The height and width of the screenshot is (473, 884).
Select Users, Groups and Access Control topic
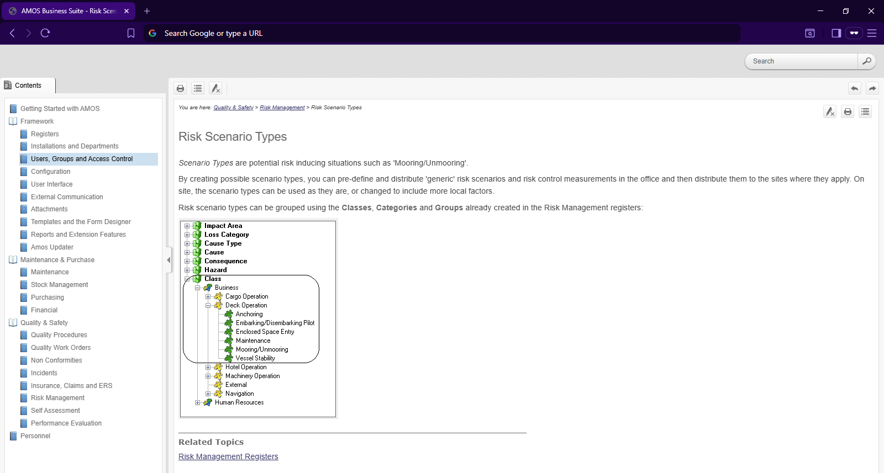pos(82,159)
